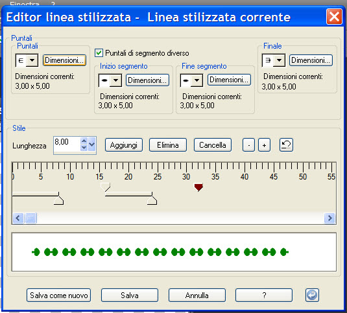
Task: Click the ruler scrollbar left arrow
Action: [x=18, y=218]
